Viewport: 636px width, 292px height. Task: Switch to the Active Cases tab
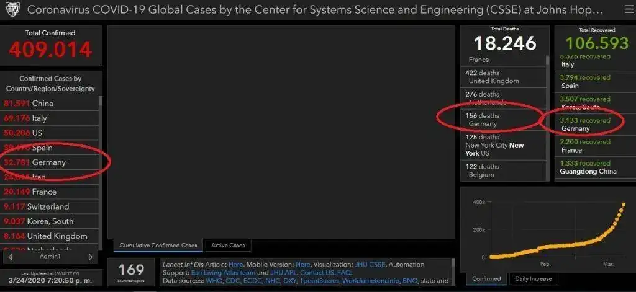pos(228,246)
